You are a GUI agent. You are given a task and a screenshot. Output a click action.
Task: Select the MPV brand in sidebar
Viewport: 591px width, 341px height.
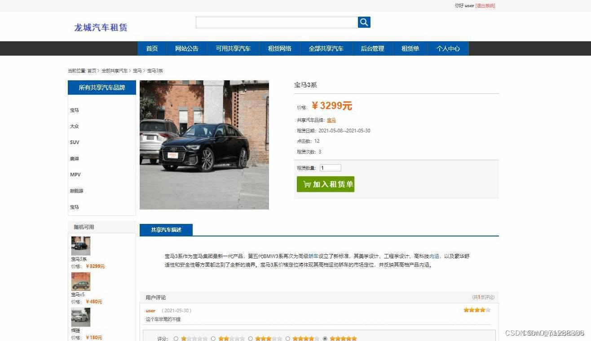click(x=75, y=175)
